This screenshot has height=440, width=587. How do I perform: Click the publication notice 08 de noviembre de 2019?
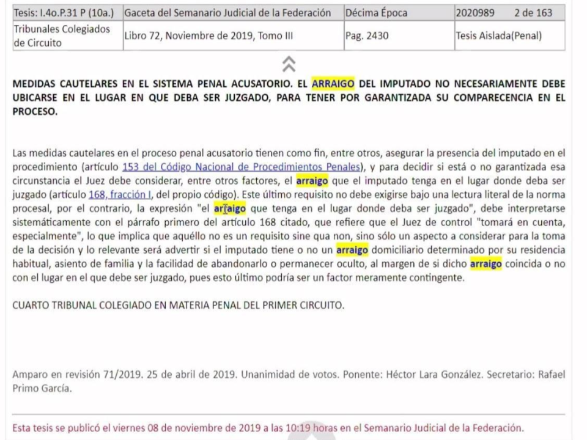(x=268, y=428)
